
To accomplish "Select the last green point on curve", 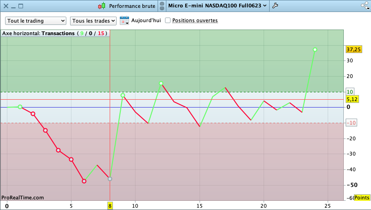I will (315, 49).
